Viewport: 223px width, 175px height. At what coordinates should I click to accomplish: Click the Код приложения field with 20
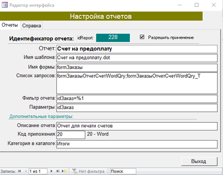(71, 135)
